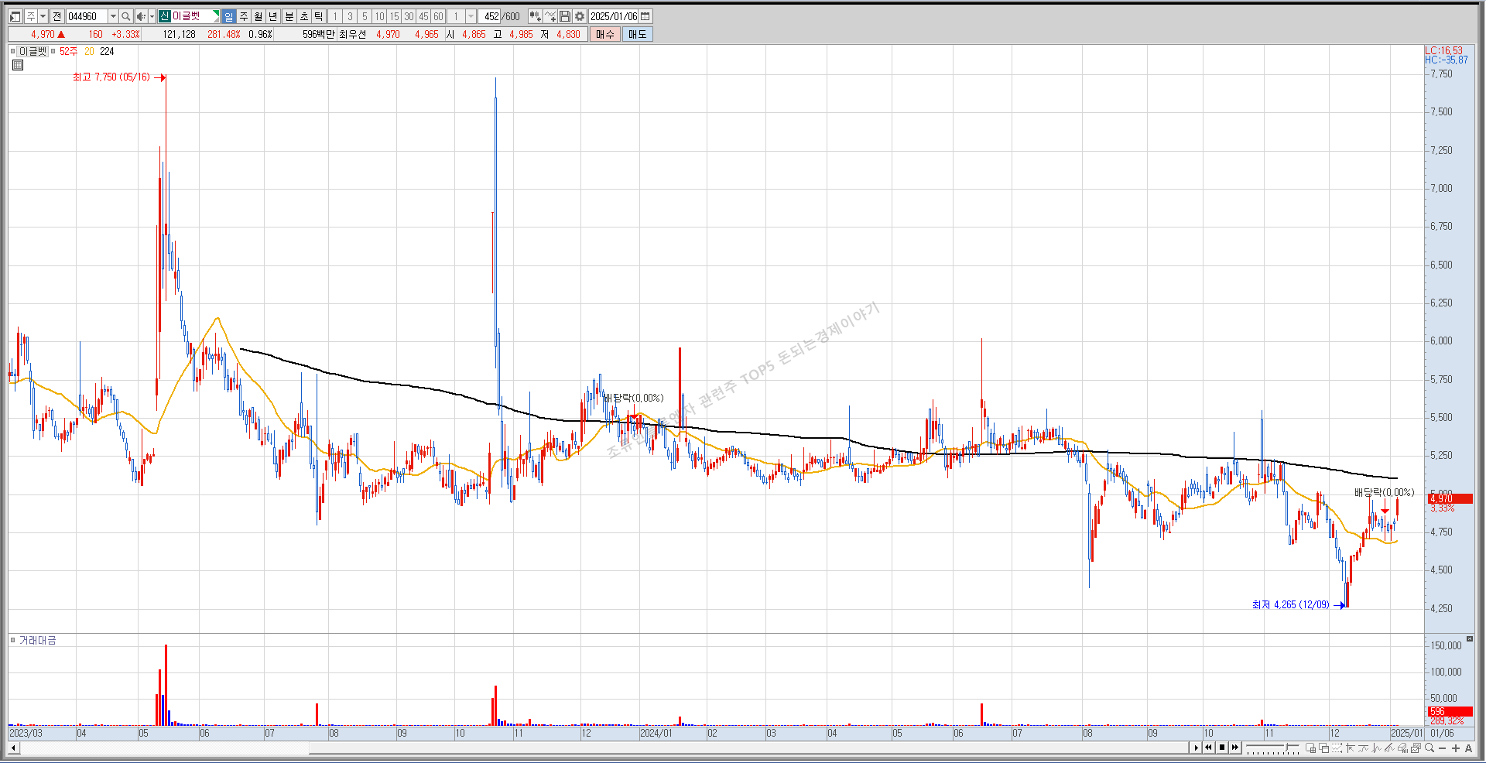Click the red 4,970 current price marker
Screen dimensions: 1486x763
pyautogui.click(x=1450, y=499)
